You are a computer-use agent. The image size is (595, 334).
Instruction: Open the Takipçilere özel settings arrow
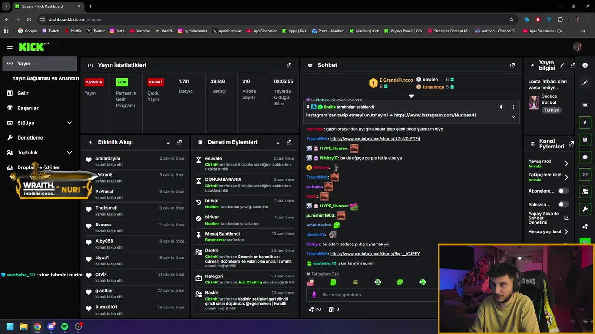tap(566, 177)
